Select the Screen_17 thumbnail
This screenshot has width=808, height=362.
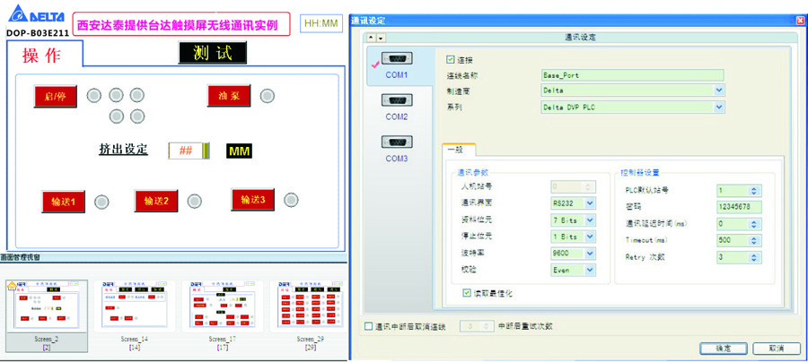coord(222,306)
